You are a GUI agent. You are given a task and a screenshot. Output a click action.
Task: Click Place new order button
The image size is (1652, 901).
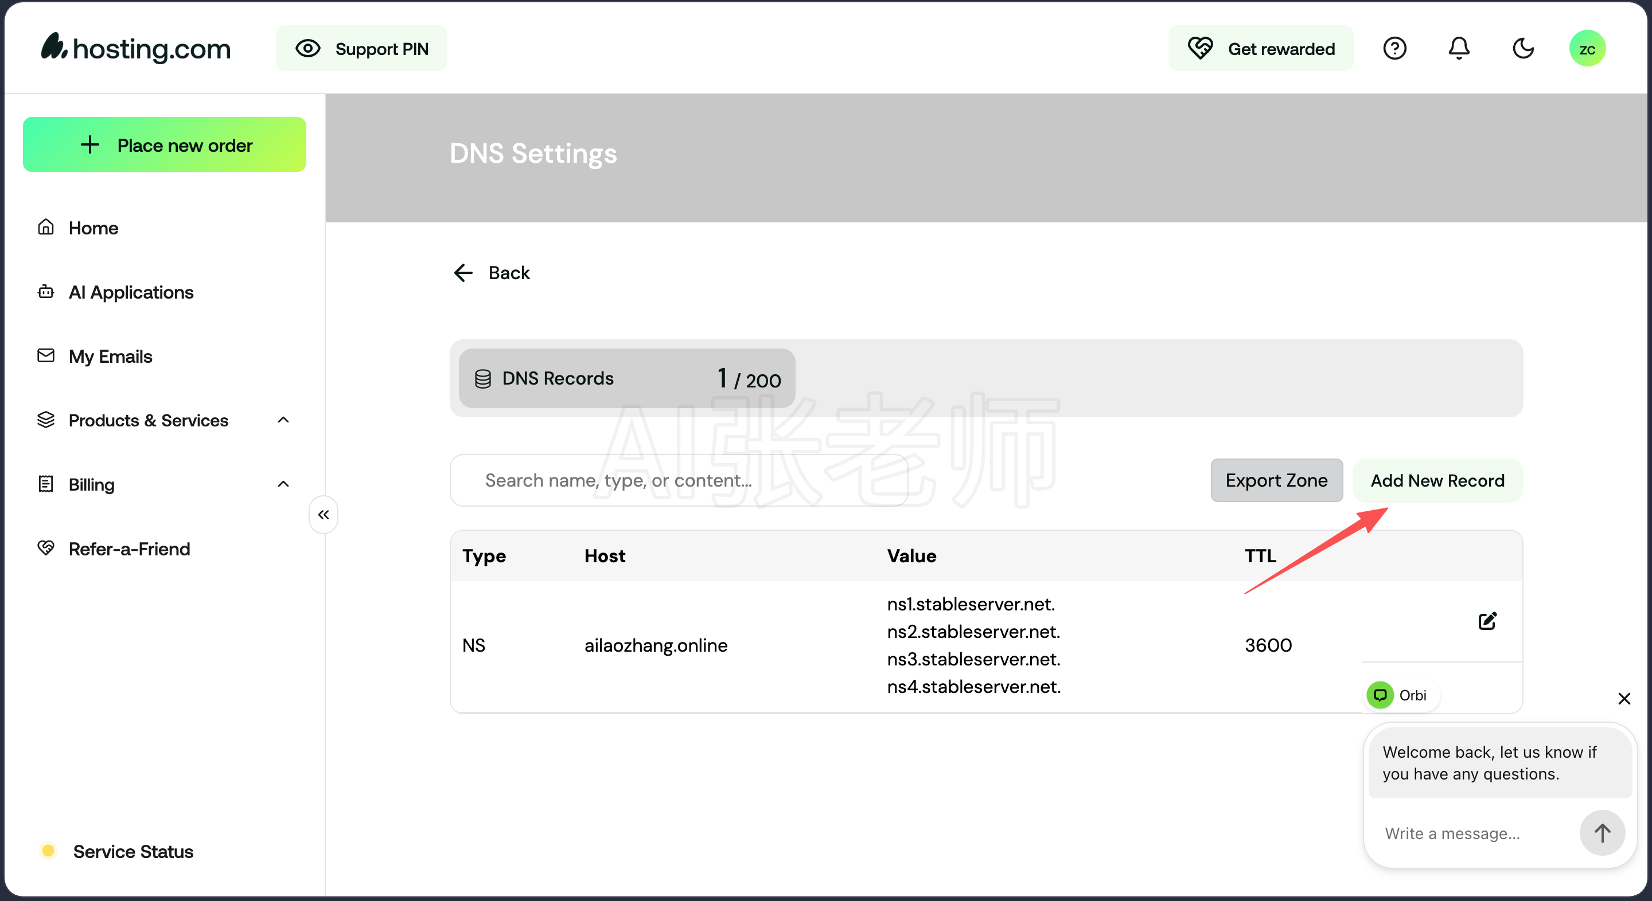[x=165, y=145]
